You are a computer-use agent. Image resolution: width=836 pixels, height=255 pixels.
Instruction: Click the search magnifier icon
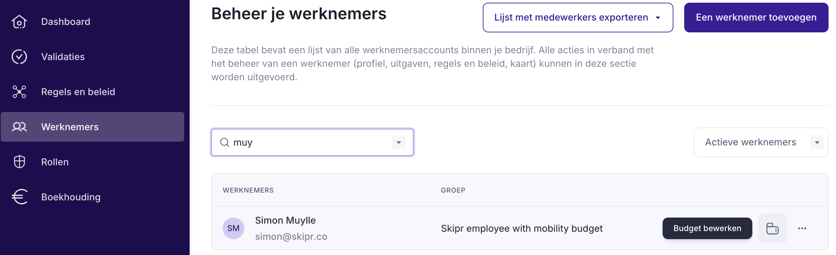[225, 142]
